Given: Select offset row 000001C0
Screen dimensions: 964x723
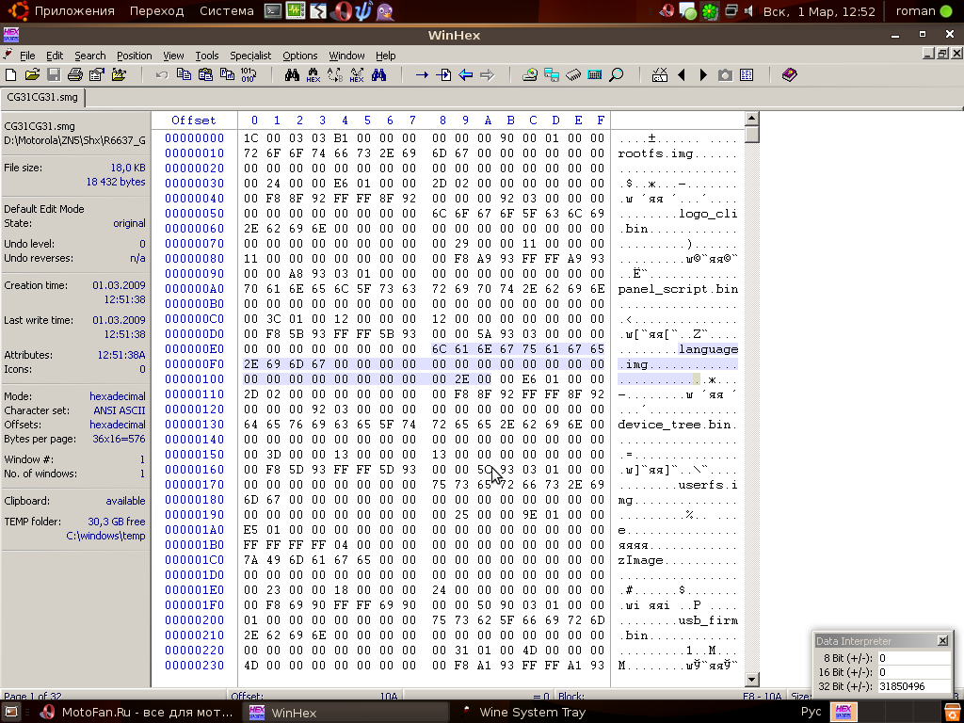Looking at the screenshot, I should pyautogui.click(x=194, y=559).
